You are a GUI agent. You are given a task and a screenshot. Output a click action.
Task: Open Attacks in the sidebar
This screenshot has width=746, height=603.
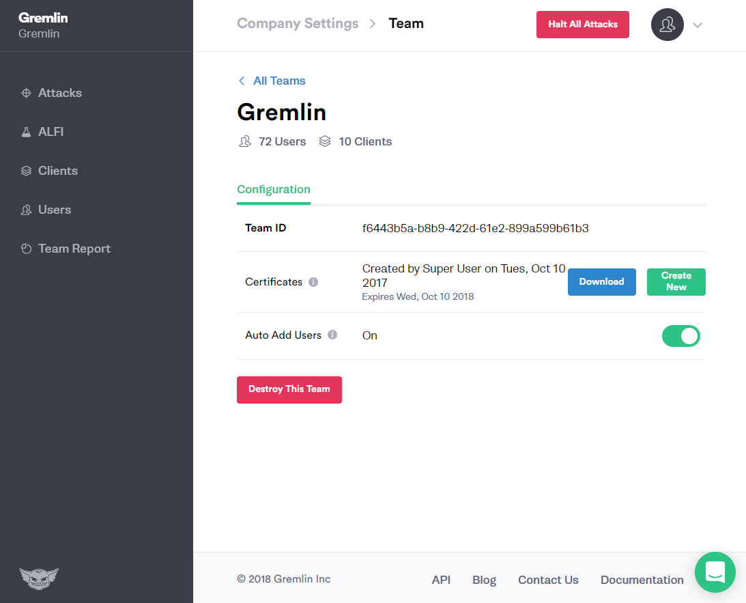51,93
